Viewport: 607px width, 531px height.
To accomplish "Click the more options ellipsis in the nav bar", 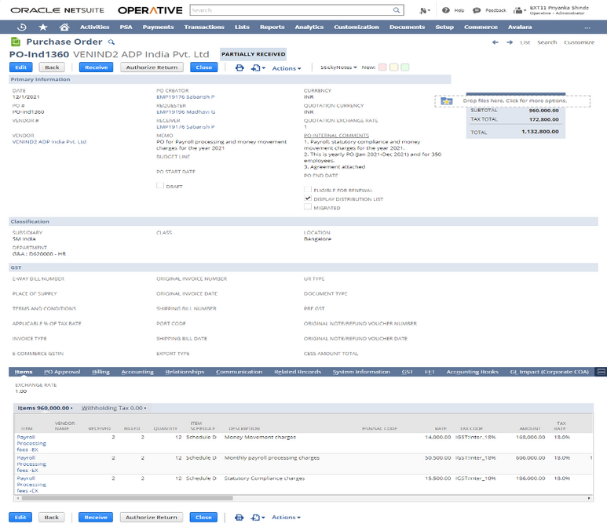I will [x=587, y=27].
